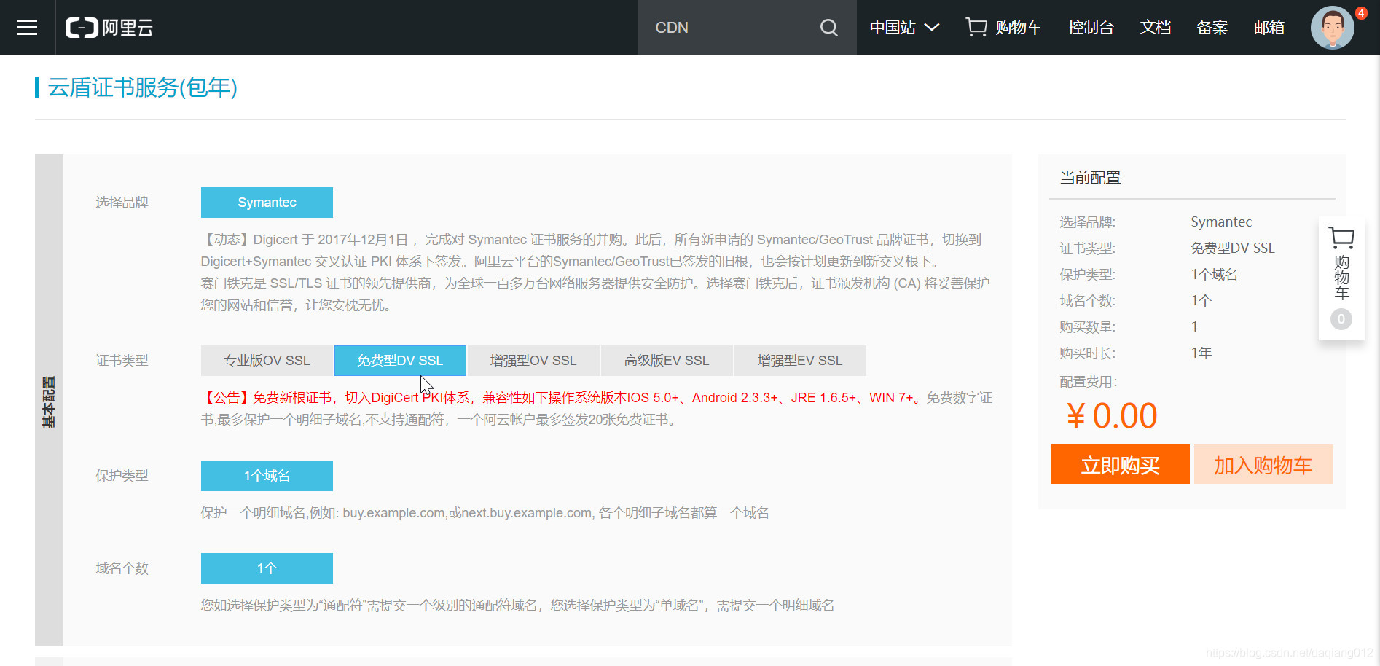
Task: Click the 基本配置 vertical sidebar label
Action: [x=49, y=401]
